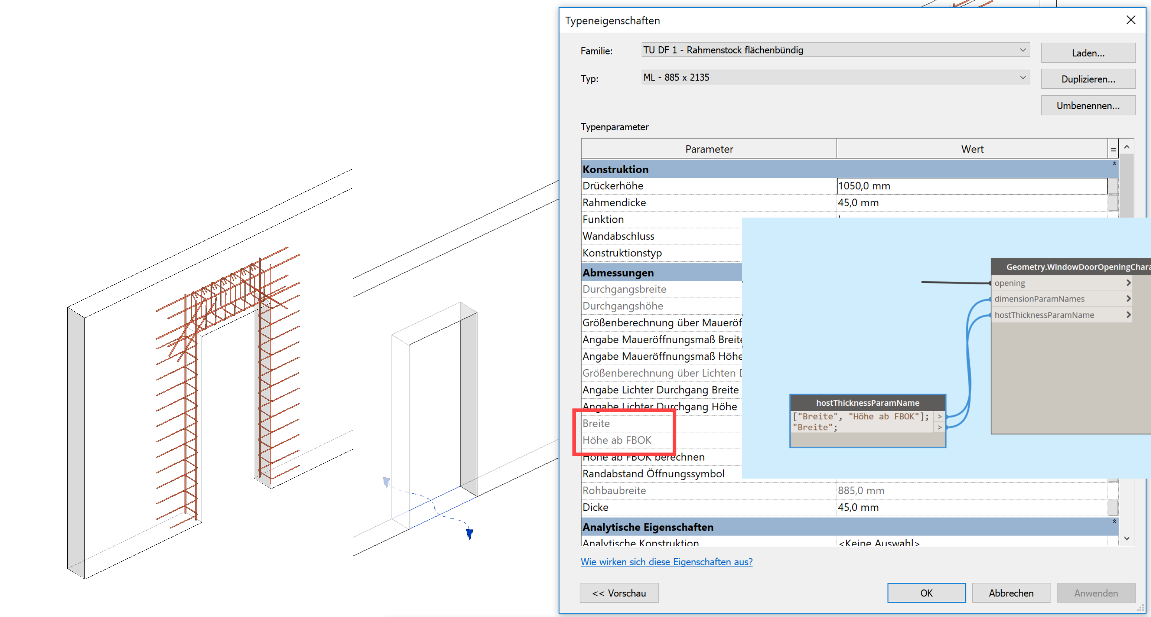Collapse the Konstruktion parameter group
Screen dimensions: 1151x617
[1114, 164]
